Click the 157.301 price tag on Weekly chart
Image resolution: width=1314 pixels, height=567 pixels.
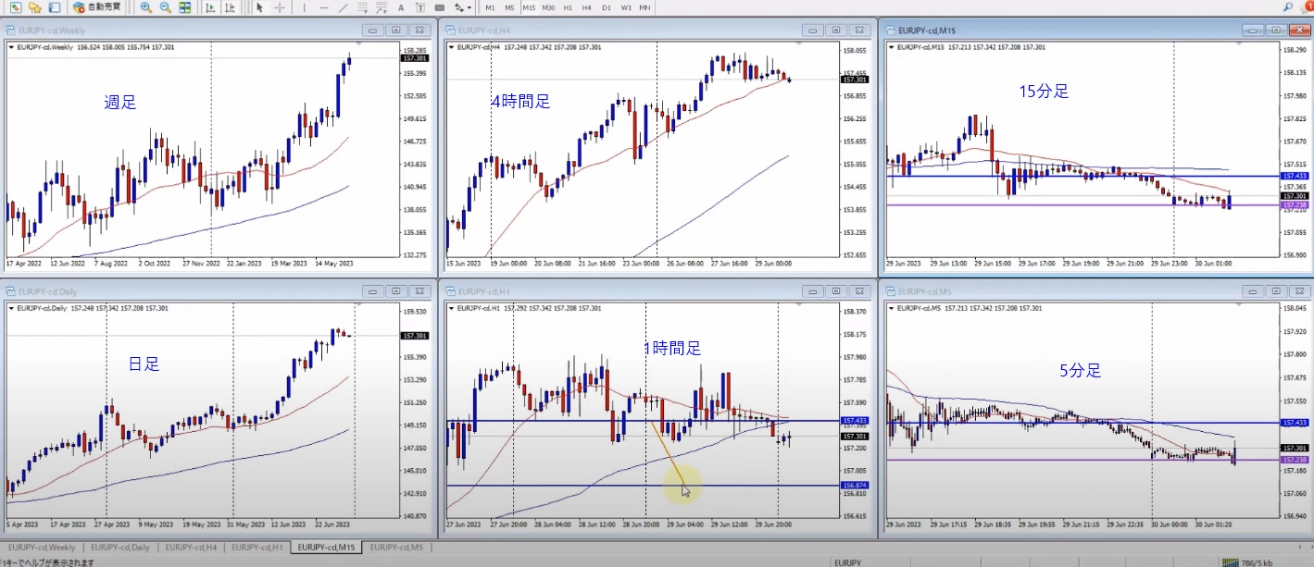point(416,58)
